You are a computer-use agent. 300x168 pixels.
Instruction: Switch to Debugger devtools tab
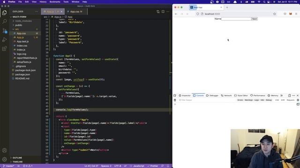(212, 95)
